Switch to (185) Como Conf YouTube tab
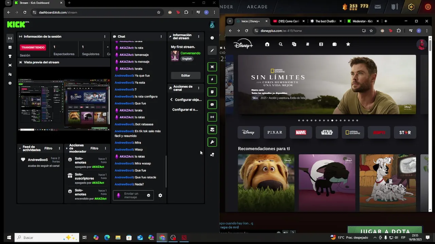This screenshot has height=244, width=435. (289, 21)
